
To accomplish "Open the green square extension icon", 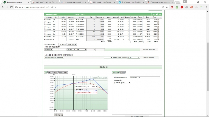I will (x=177, y=7).
